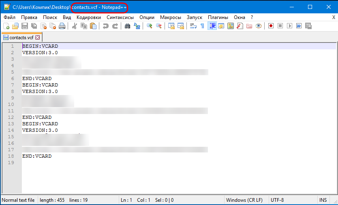
Task: Open the Плагины menu
Action: pos(218,17)
